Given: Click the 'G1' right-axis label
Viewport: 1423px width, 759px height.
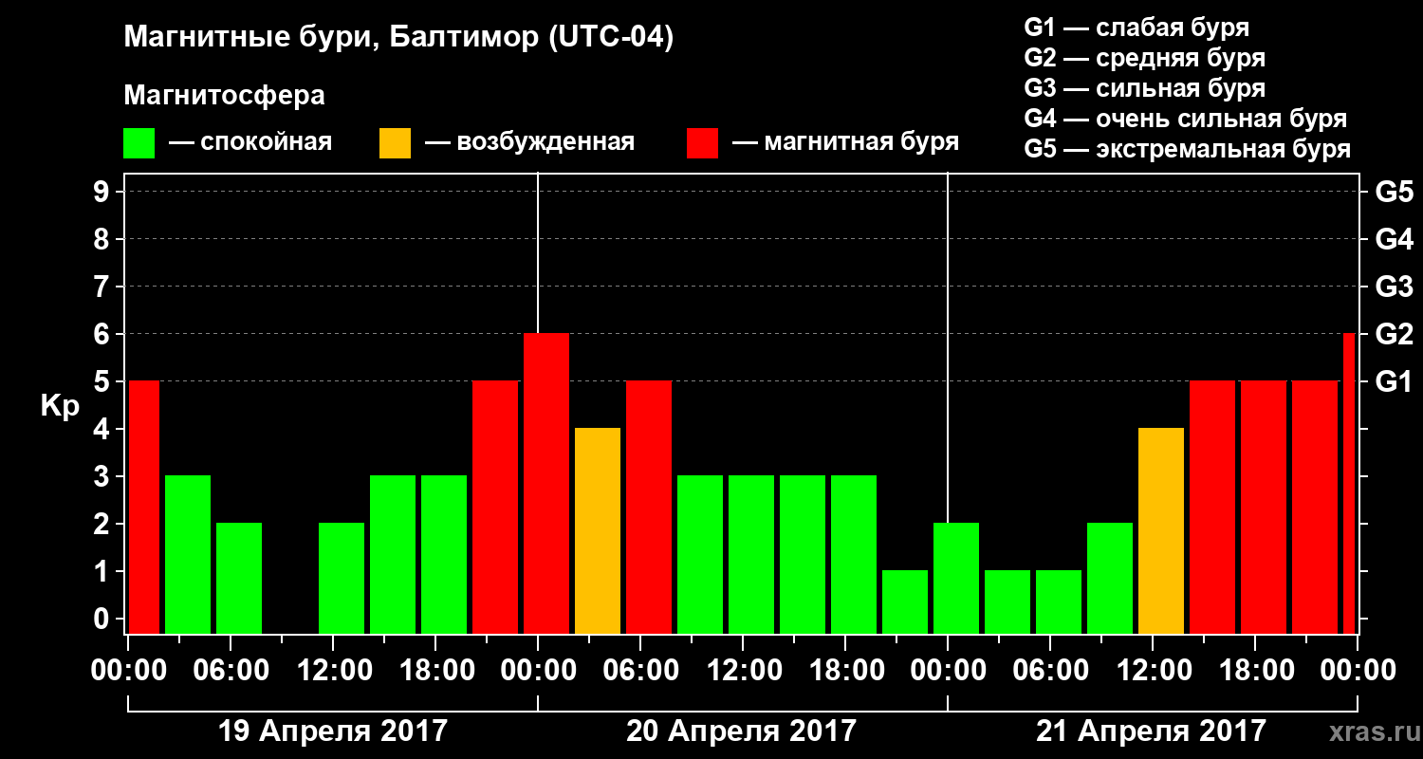Looking at the screenshot, I should 1395,381.
